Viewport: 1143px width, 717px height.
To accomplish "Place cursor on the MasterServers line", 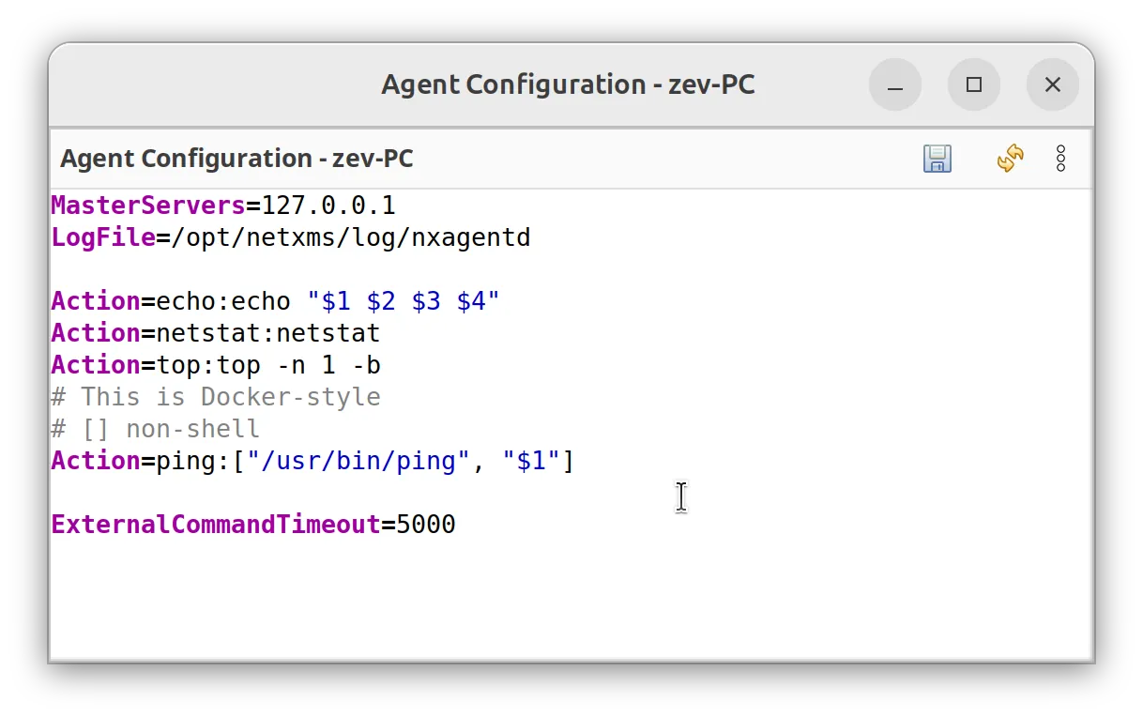I will pos(222,205).
